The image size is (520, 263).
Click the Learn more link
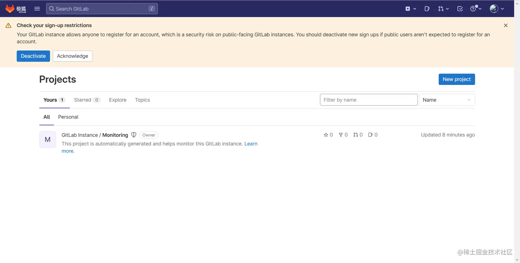[251, 144]
